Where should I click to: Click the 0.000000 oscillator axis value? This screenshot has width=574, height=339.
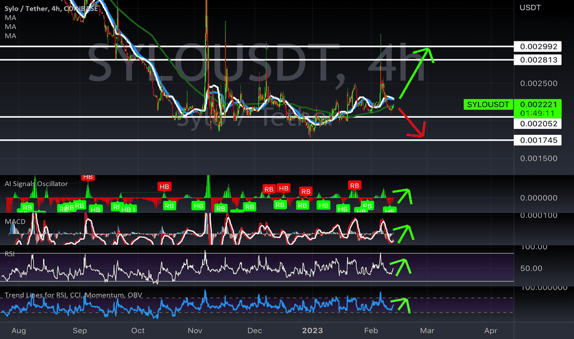pos(538,198)
